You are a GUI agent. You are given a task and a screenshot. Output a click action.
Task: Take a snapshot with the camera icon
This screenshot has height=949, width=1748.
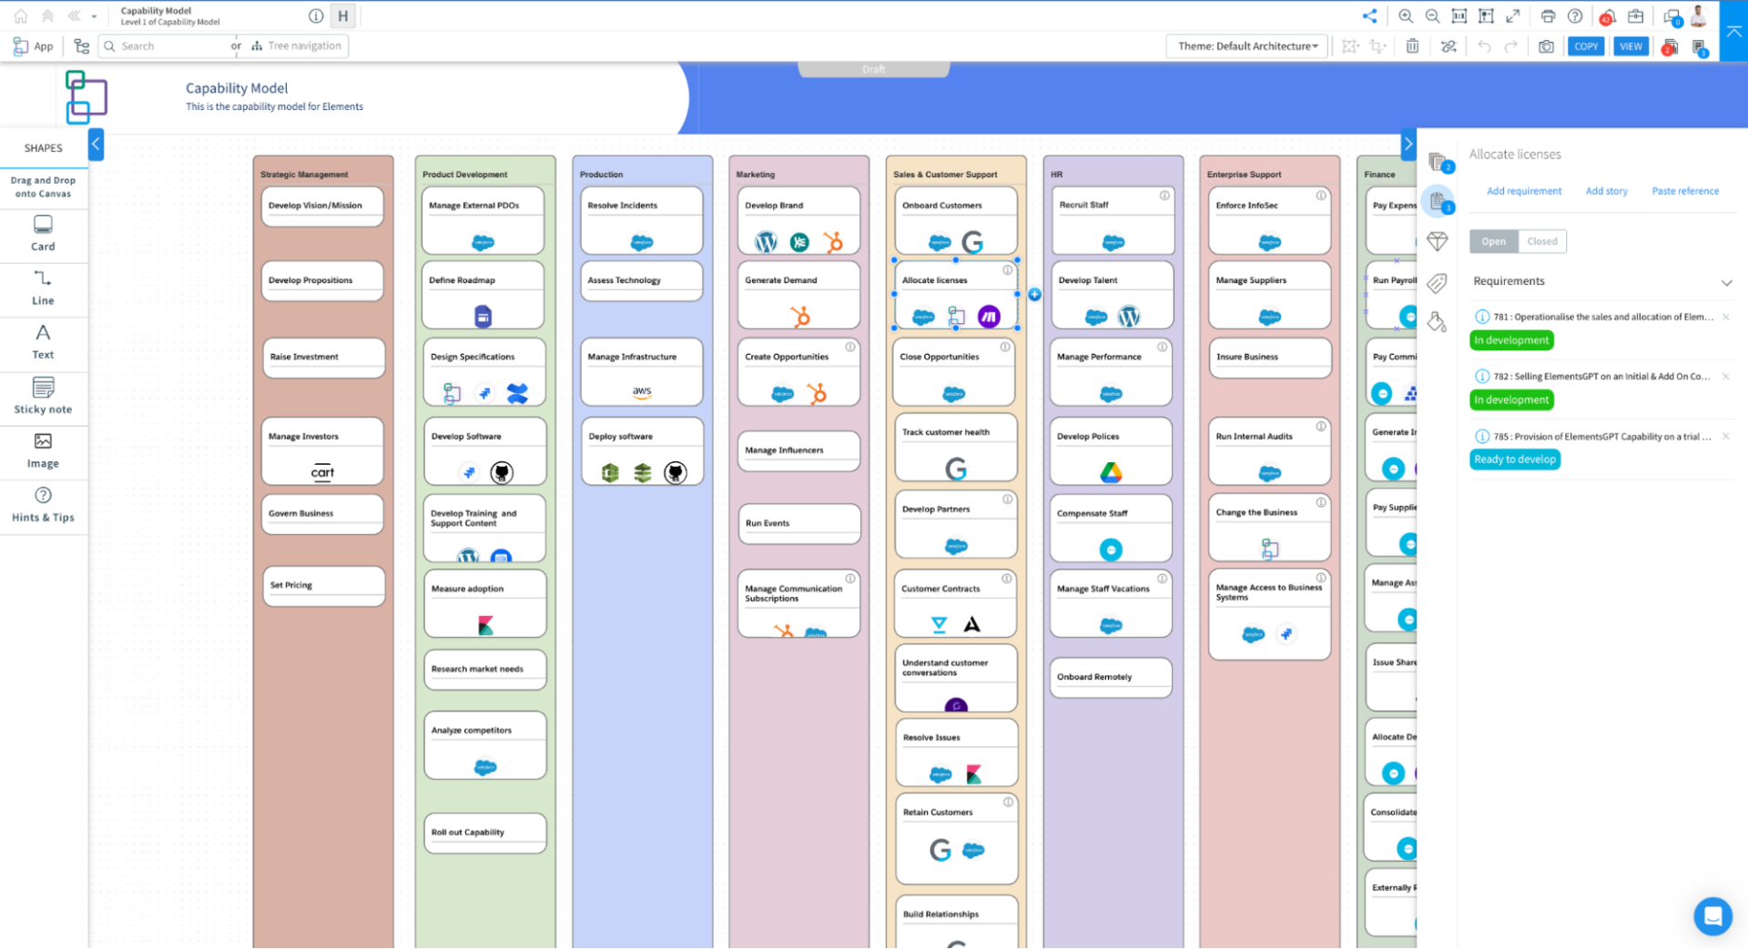[x=1546, y=46]
